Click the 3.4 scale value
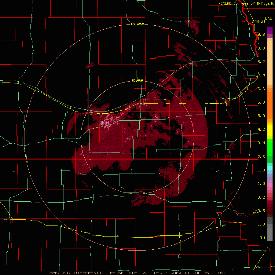 (261, 143)
